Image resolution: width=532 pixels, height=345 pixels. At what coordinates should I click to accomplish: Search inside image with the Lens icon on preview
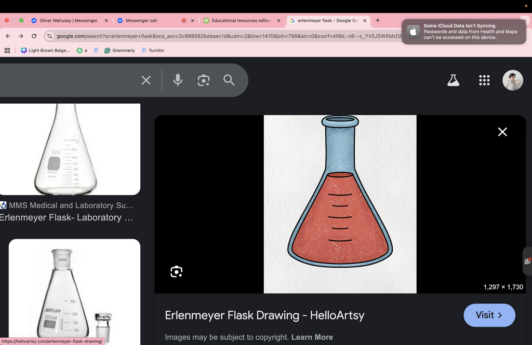click(x=177, y=271)
